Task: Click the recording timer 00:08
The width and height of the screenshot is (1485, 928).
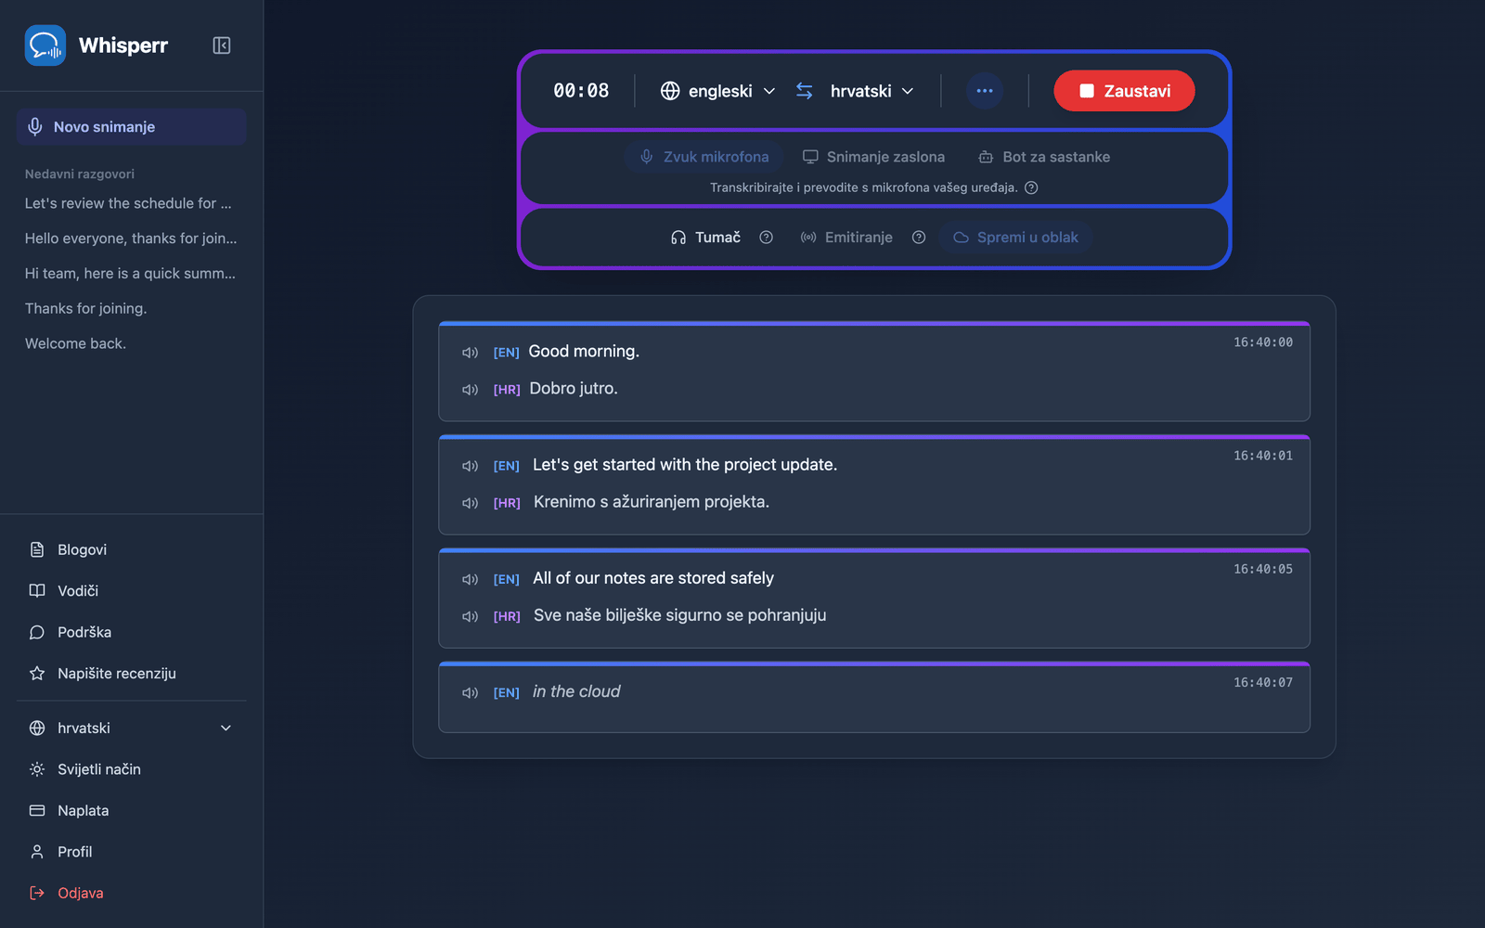Action: [581, 91]
